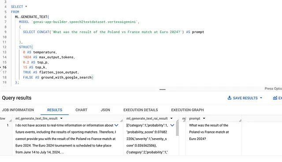Place cursor on ground_with_google_search code line

[58, 77]
